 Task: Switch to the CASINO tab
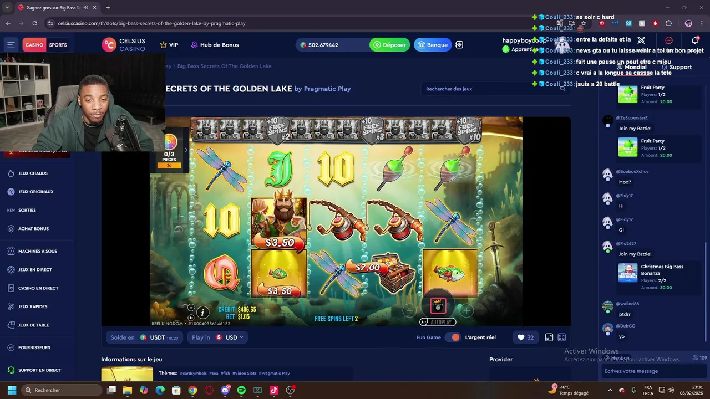coord(34,45)
